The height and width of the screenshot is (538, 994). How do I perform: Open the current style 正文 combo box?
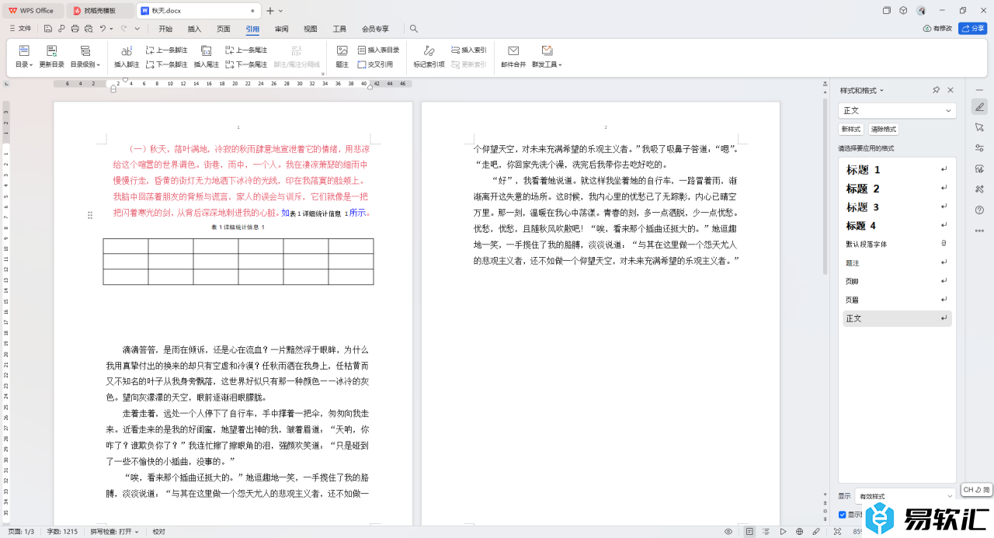coord(897,110)
